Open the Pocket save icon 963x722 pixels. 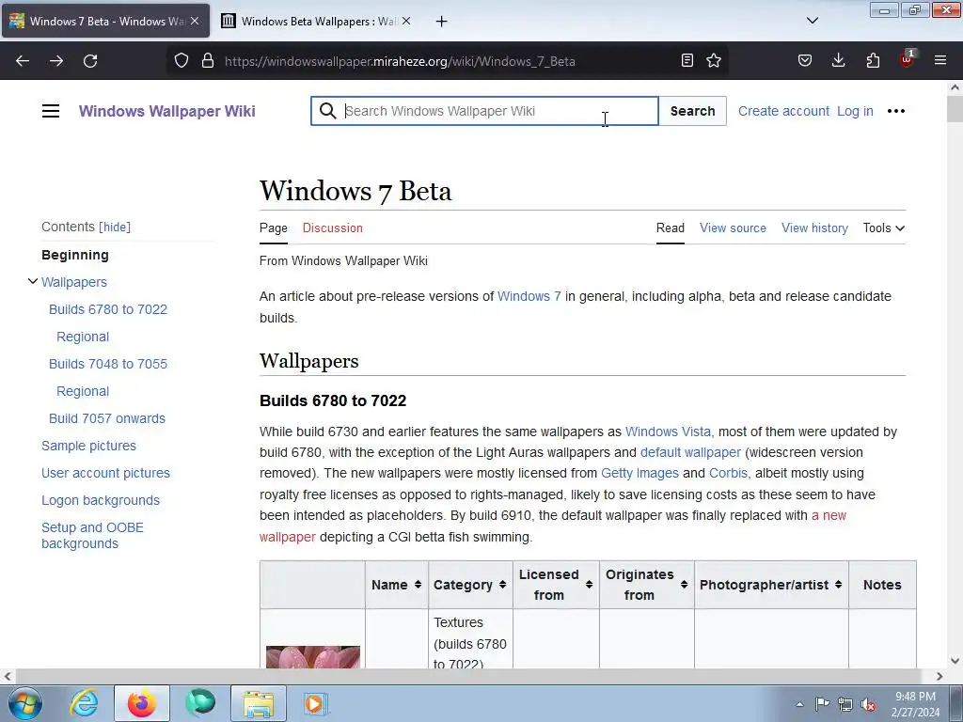tap(805, 61)
